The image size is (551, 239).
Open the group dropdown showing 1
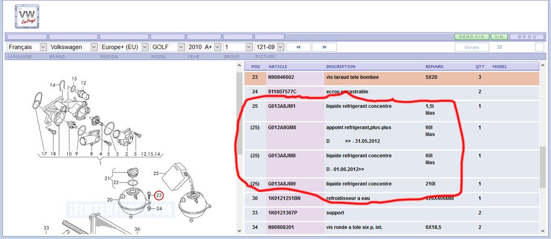(237, 47)
